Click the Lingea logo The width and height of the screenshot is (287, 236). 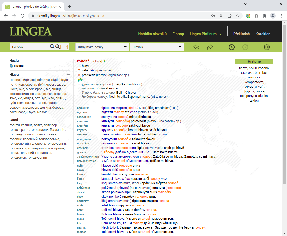click(x=31, y=31)
